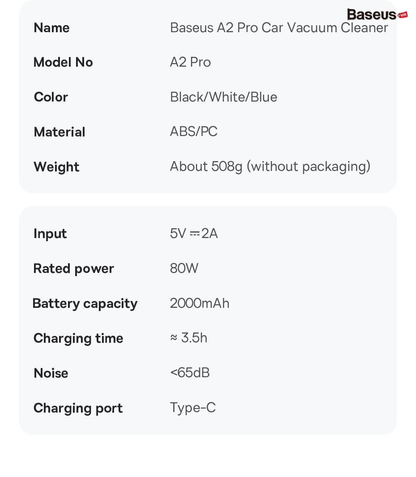
Task: Click the product name "Baseus A2 Pro Car Vacuum Cleaner"
Action: coord(279,28)
